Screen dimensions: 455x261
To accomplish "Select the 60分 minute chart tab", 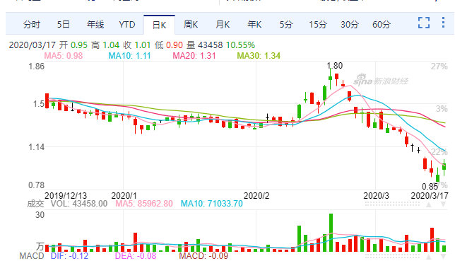I will (382, 25).
